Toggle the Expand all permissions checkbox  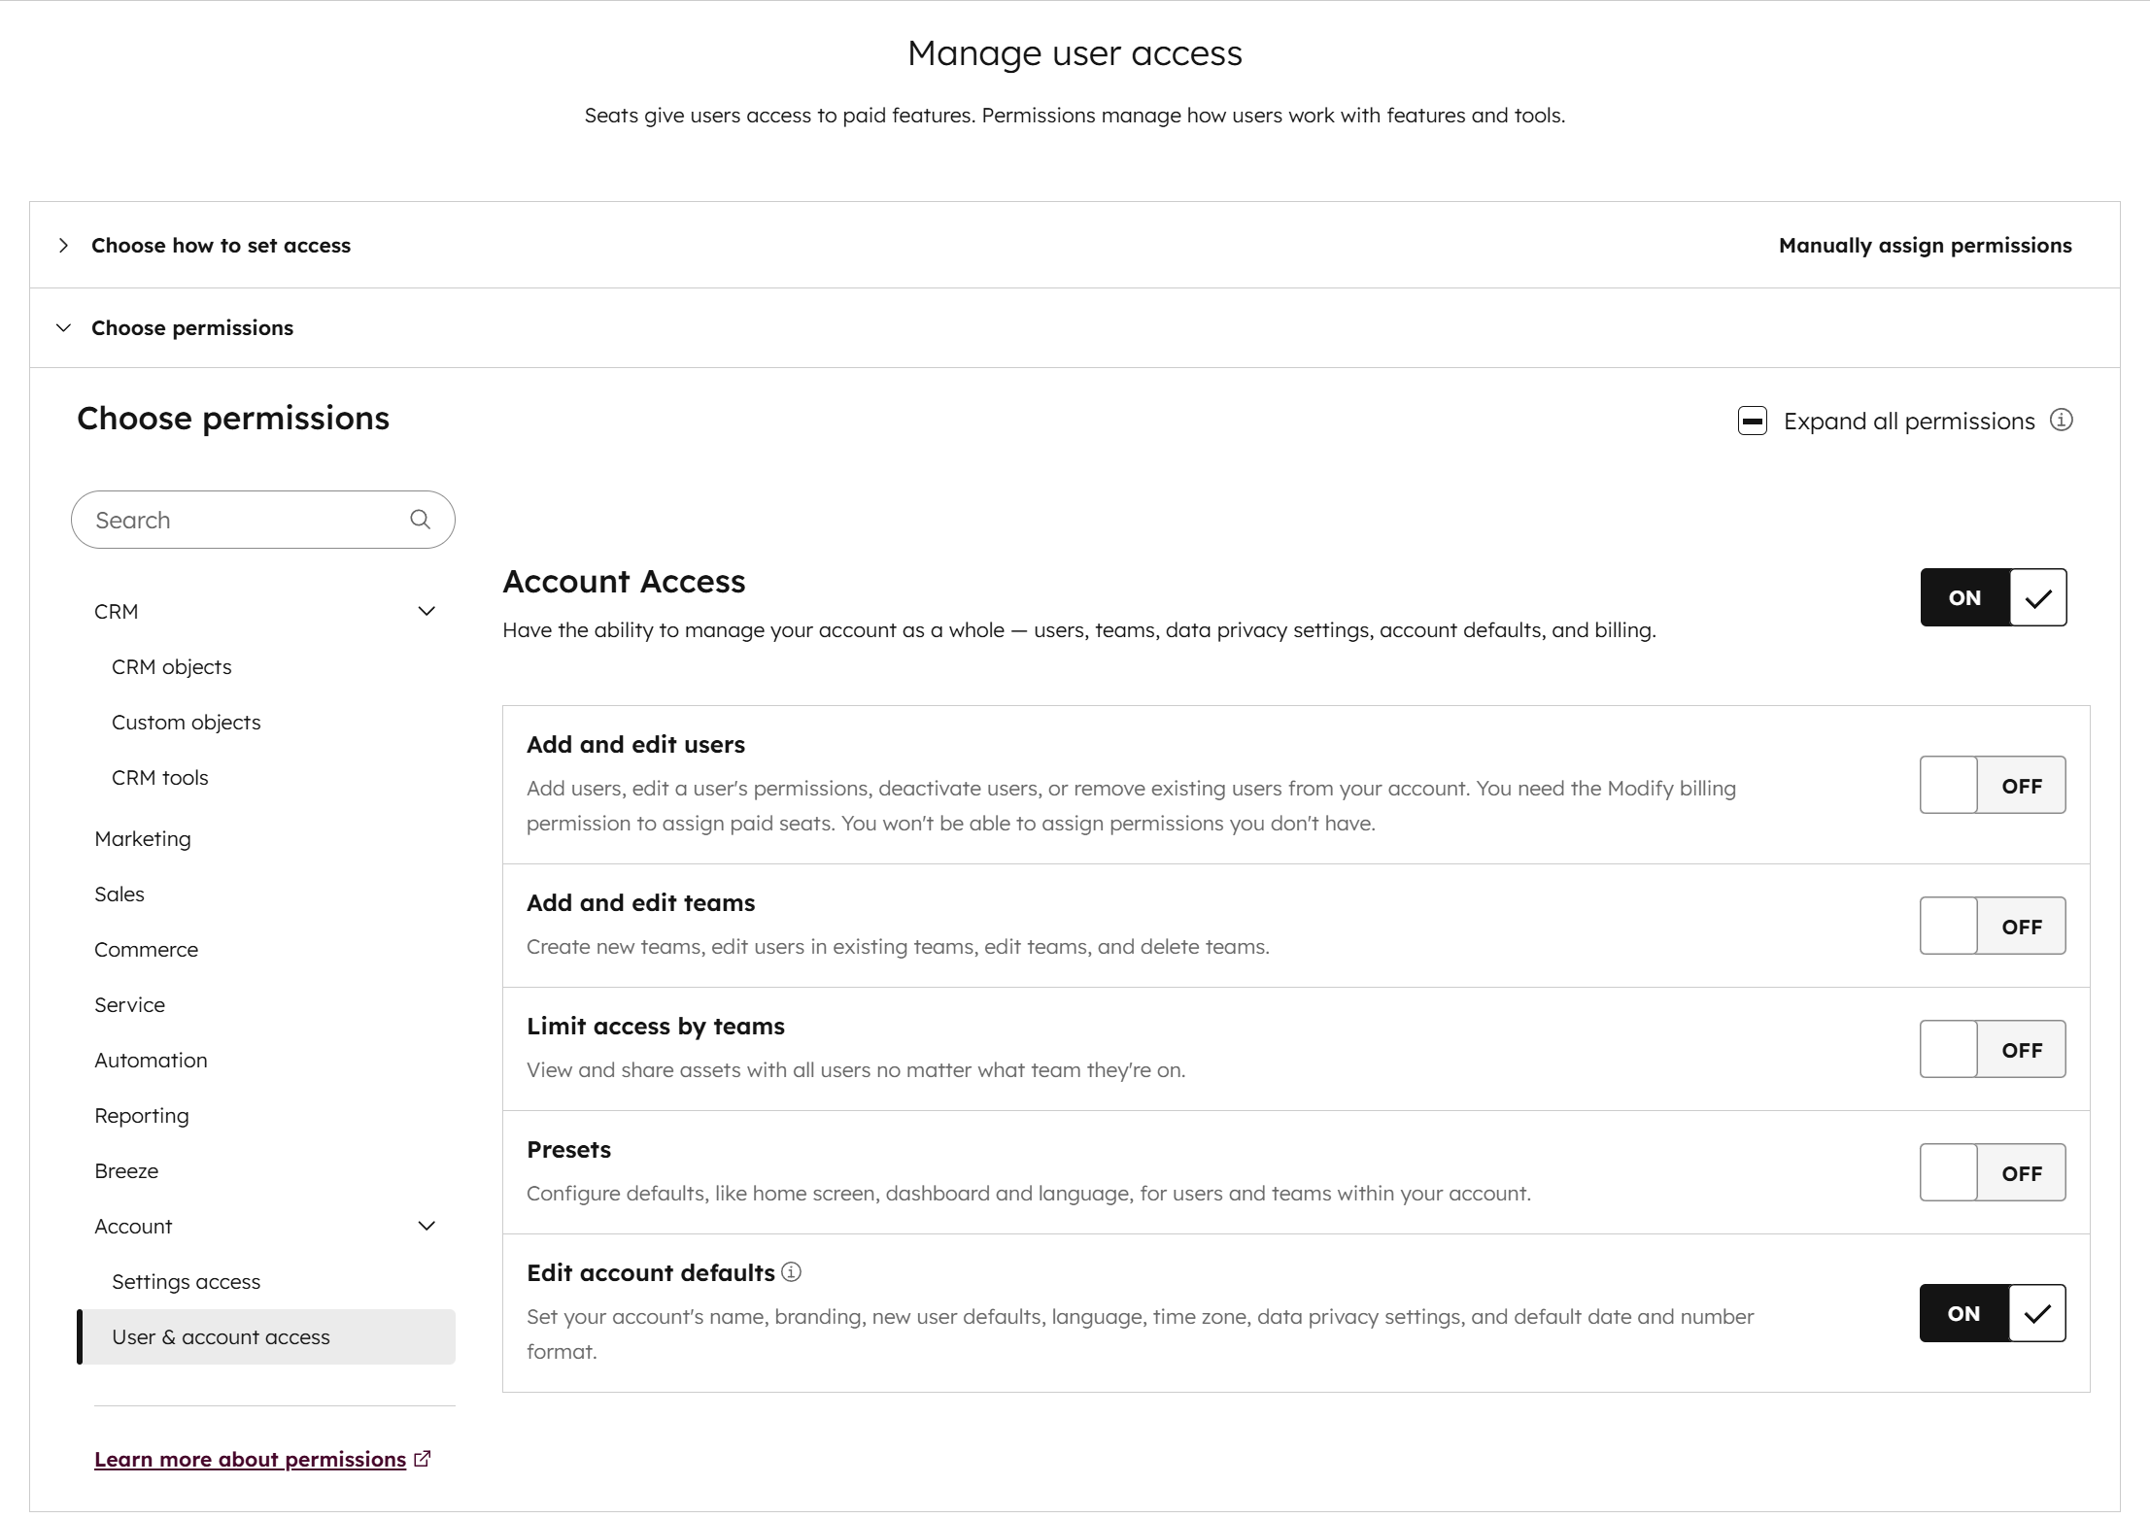pos(1753,421)
